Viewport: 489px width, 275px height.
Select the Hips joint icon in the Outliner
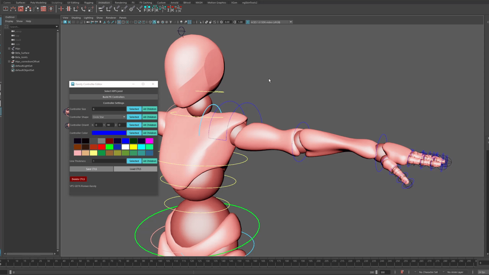(x=13, y=49)
